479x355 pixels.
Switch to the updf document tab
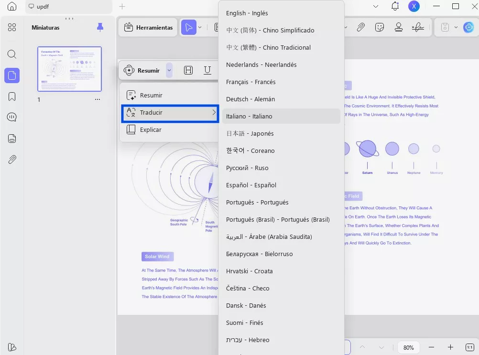69,6
